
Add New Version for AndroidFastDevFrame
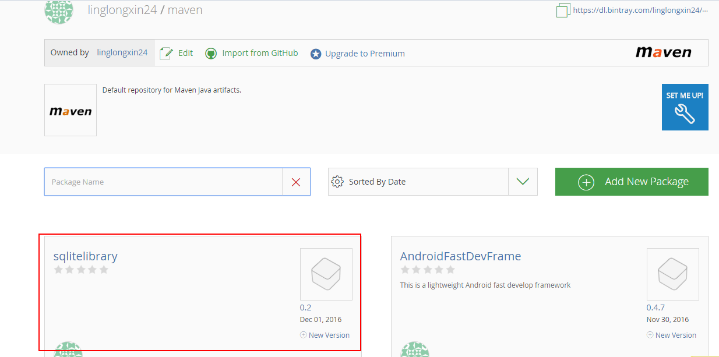coord(672,335)
